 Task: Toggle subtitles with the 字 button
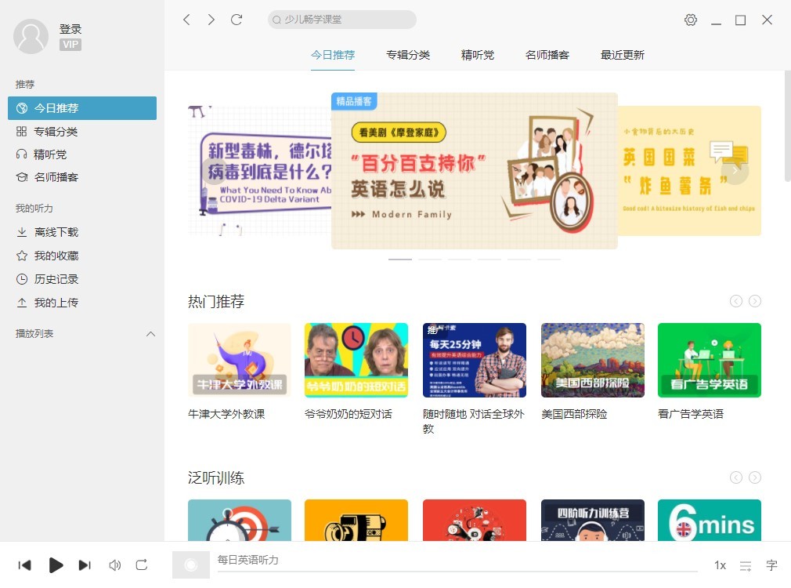point(771,564)
